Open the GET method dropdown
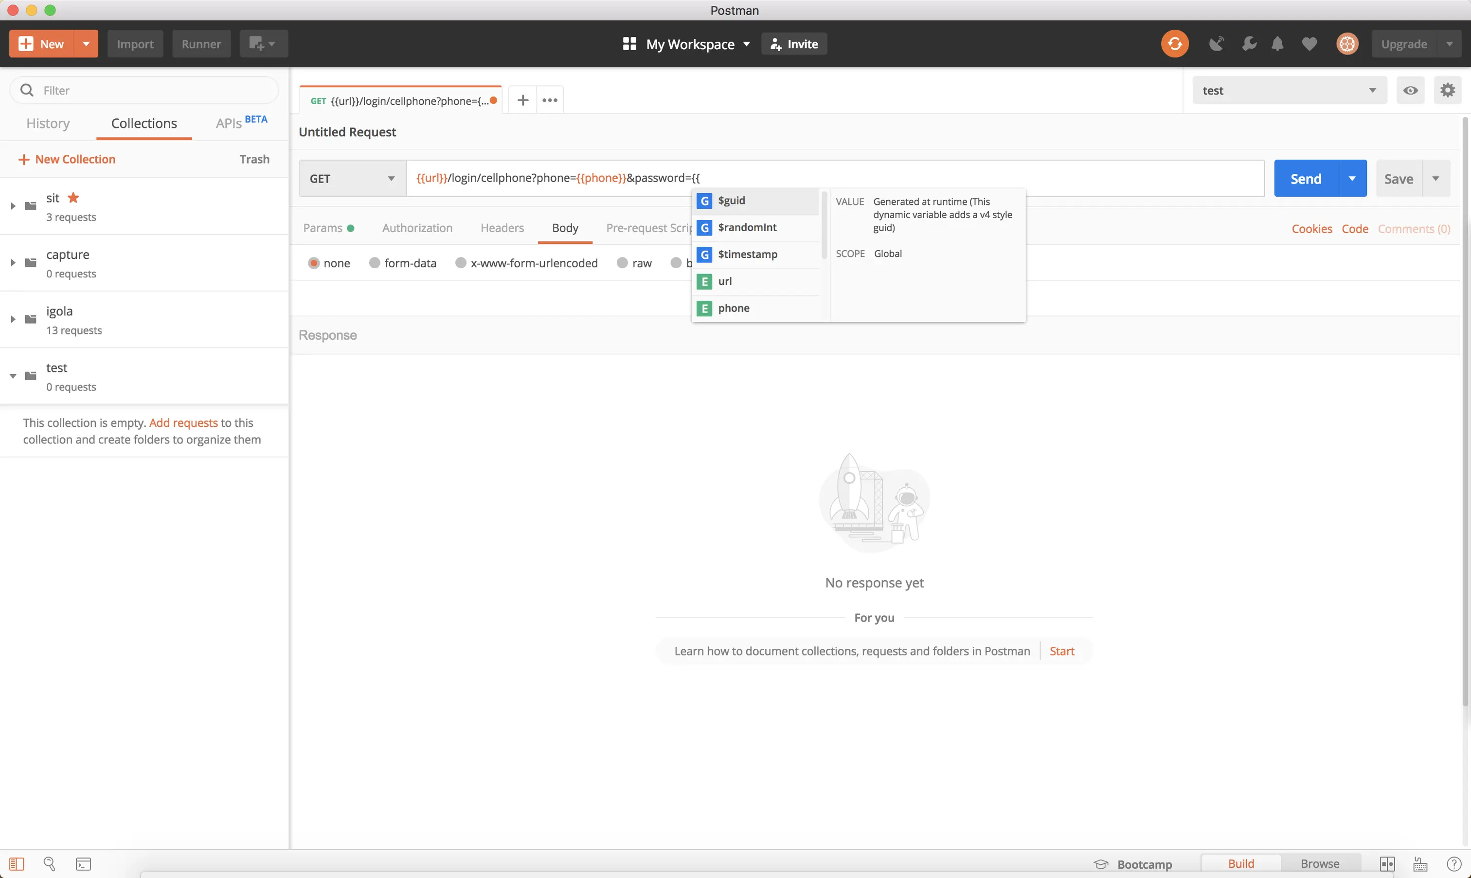Viewport: 1471px width, 878px height. [352, 179]
